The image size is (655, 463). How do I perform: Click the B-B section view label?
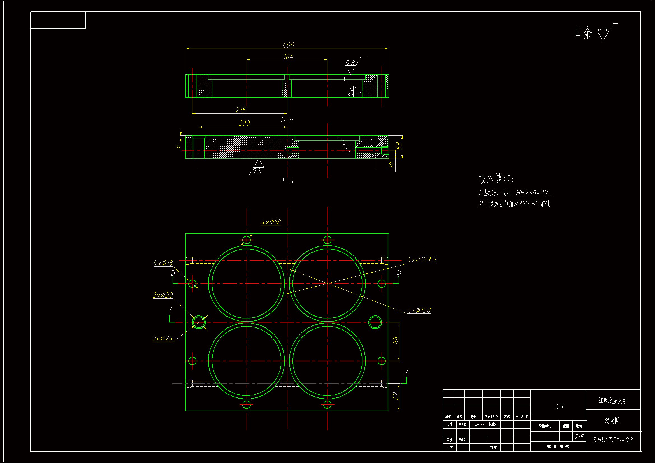click(287, 120)
